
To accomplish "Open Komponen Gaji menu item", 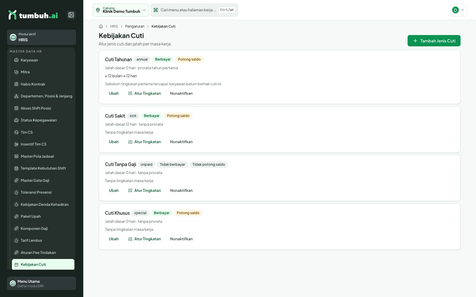I will coord(43,229).
